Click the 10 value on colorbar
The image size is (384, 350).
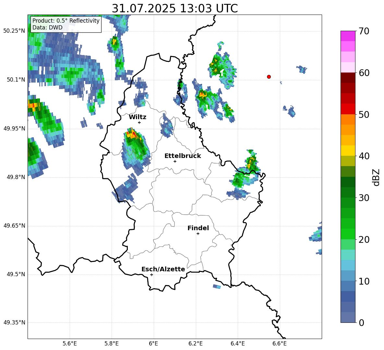click(x=364, y=281)
